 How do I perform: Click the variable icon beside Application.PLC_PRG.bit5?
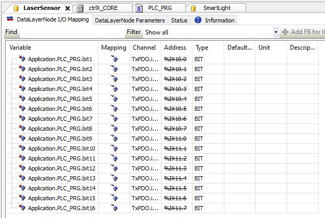[x=22, y=99]
